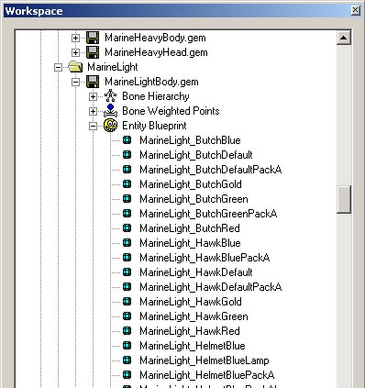Screen dimensions: 365x388
Task: Select MarineLight_HawkDefault text
Action: tap(196, 272)
